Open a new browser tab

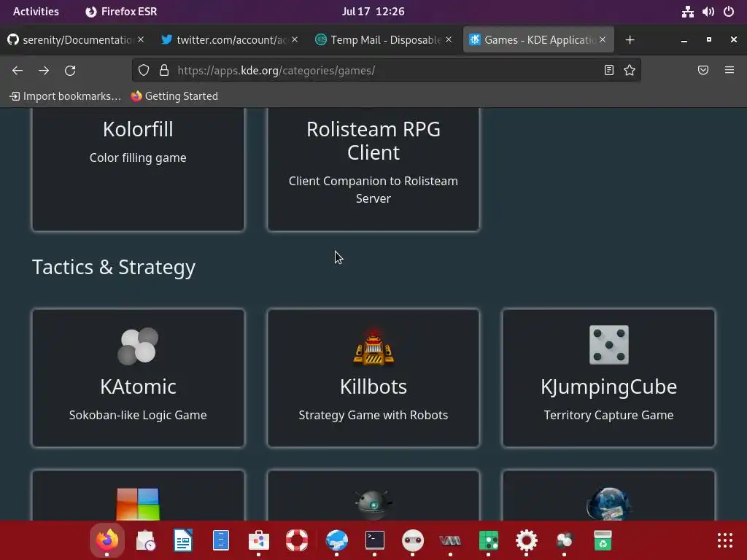coord(630,40)
